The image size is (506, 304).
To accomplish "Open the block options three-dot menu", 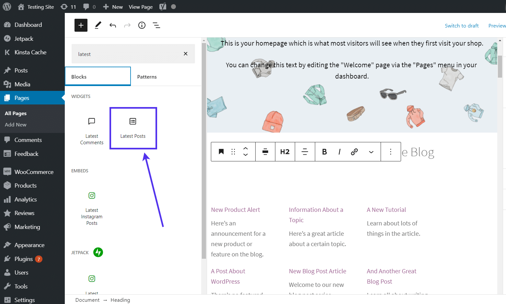I will (x=391, y=152).
